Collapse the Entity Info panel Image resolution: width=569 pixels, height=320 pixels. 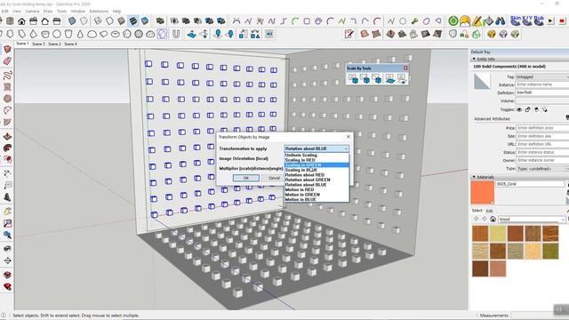[x=474, y=59]
